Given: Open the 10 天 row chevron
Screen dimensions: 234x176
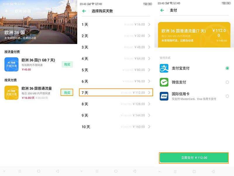Looking at the screenshot, I should point(149,127).
